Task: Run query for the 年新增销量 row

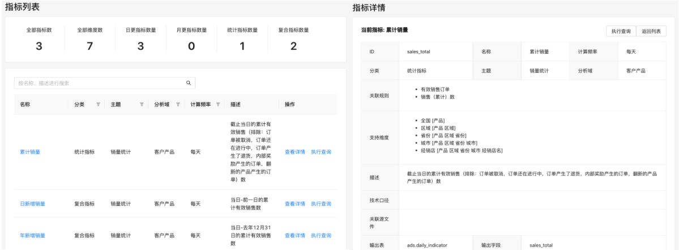Action: tap(321, 235)
